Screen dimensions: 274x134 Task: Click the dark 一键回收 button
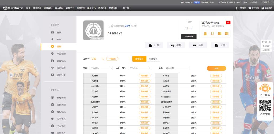189,37
